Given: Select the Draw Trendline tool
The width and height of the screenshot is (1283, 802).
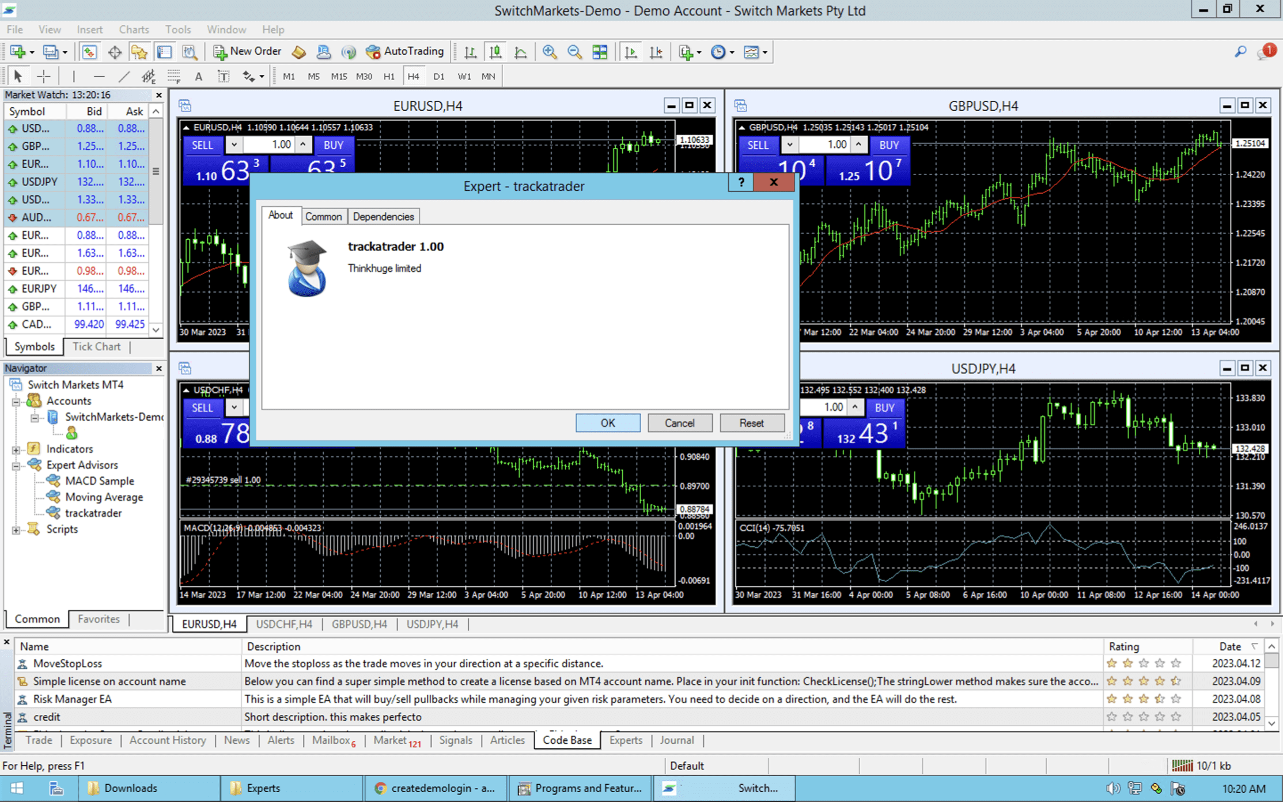Looking at the screenshot, I should [124, 76].
